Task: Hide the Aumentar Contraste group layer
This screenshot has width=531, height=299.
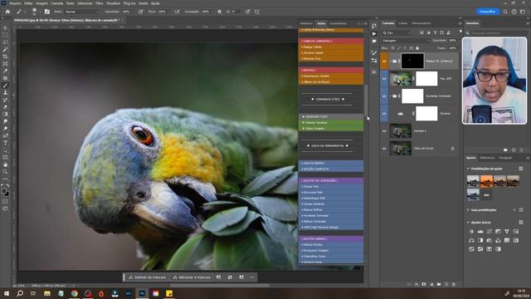Action: 384,96
